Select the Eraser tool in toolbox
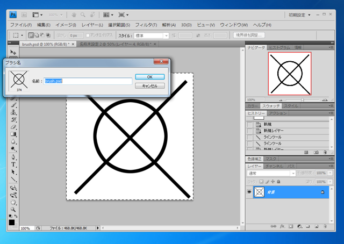Screen dimensions: 344x244 (x=13, y=127)
